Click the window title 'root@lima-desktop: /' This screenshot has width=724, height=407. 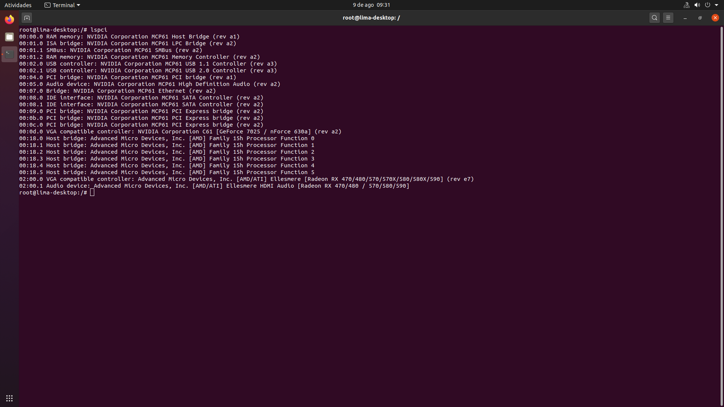(371, 18)
